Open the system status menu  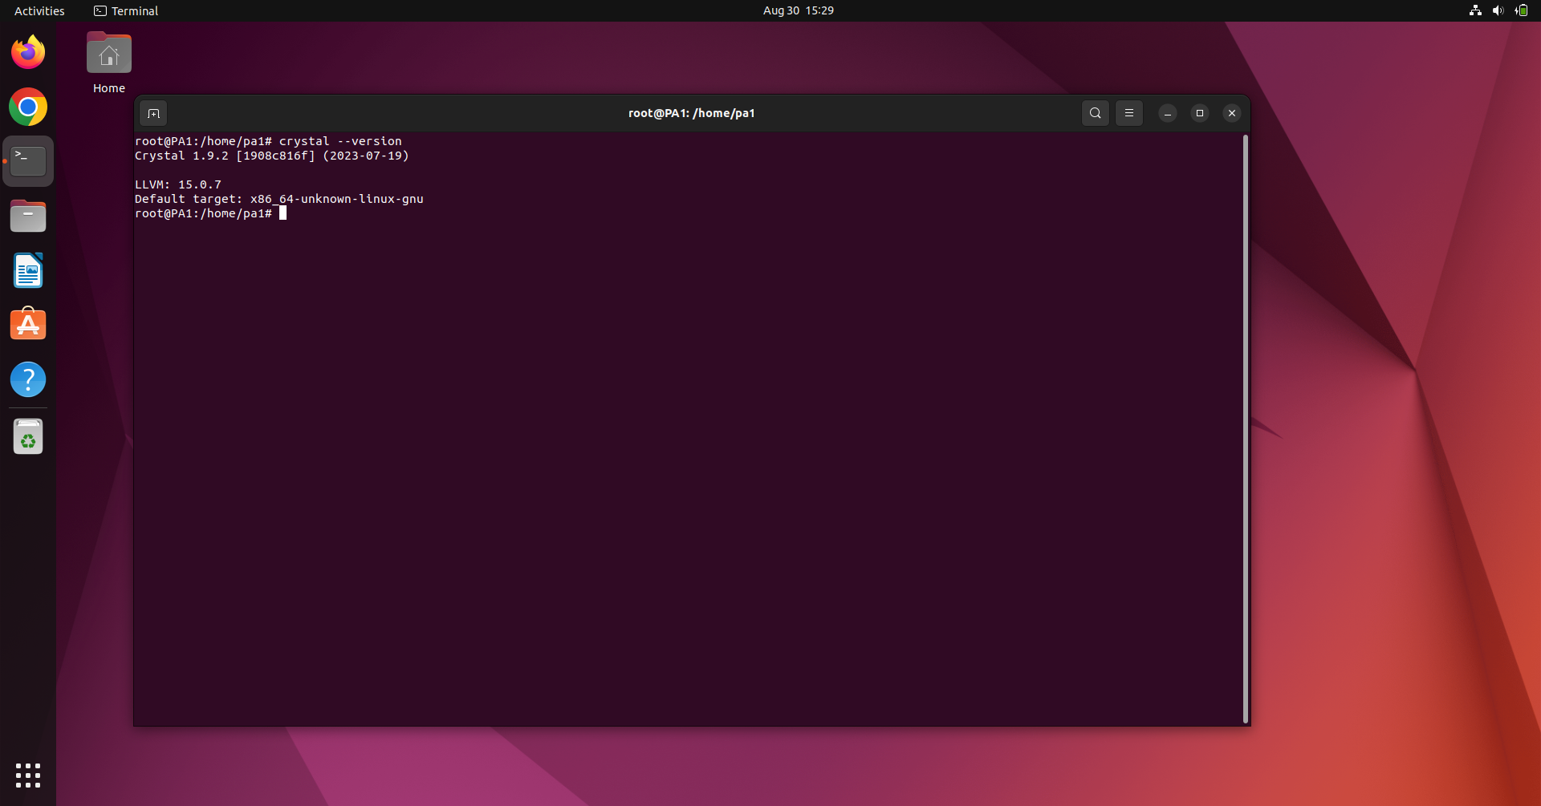(1521, 10)
